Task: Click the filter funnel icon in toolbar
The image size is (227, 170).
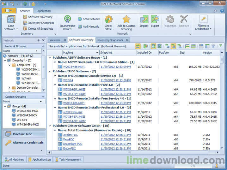Action: [213, 46]
